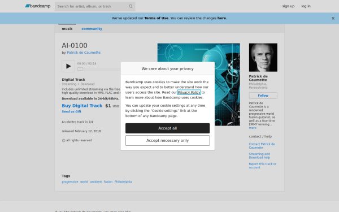The image size is (339, 212).
Task: Click 'We care about your privacy' heading
Action: coord(168,68)
